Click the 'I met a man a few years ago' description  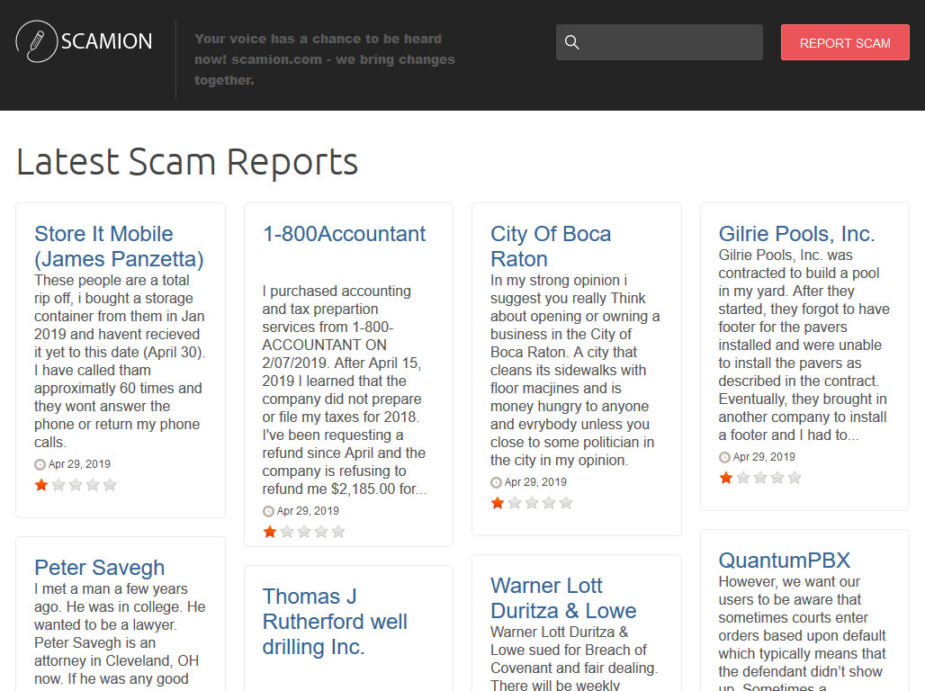(120, 635)
